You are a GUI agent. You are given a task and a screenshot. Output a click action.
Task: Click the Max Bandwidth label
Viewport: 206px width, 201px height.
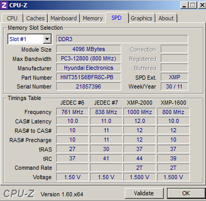32,59
